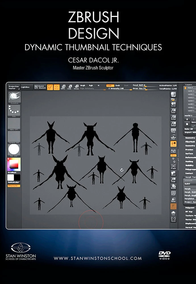The image size is (196, 284).
Task: Click the Scroll canvas icon
Action: 173,104
